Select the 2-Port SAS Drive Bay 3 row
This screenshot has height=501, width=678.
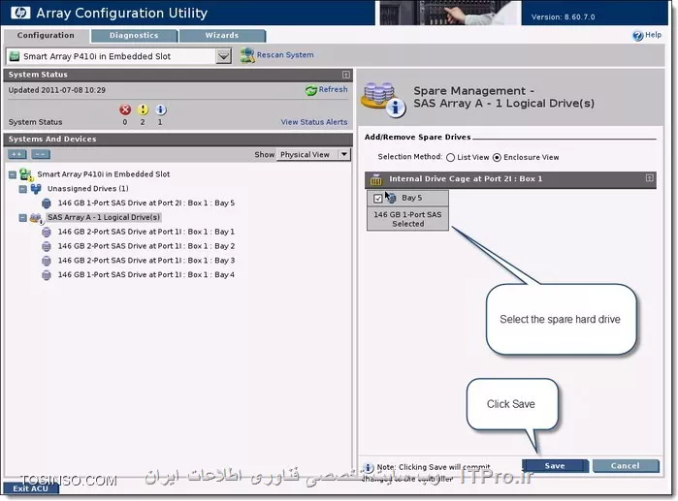[146, 261]
